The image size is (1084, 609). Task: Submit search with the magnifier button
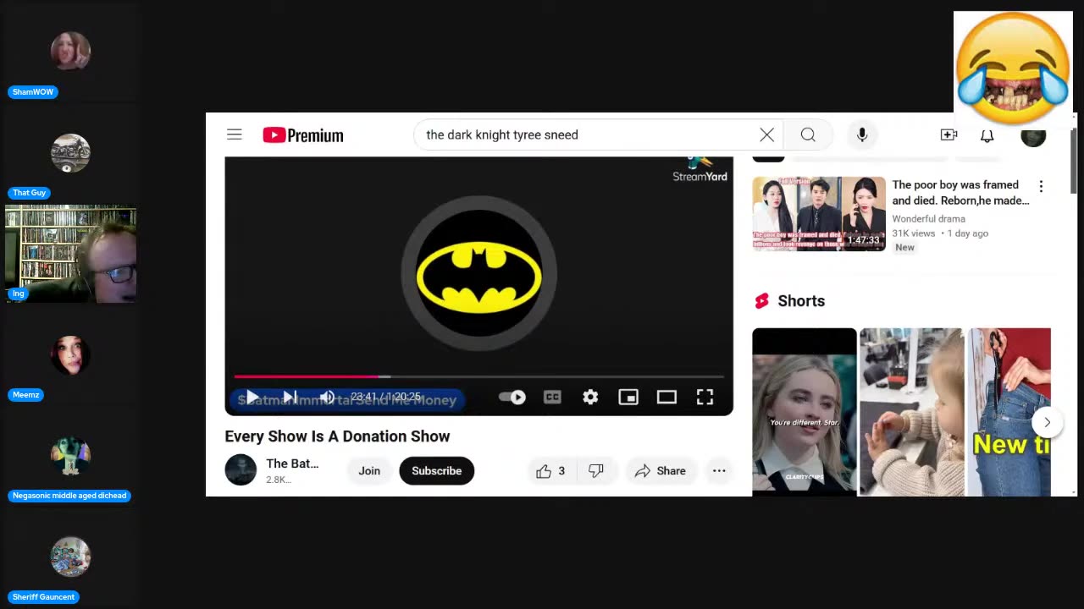[x=808, y=134]
